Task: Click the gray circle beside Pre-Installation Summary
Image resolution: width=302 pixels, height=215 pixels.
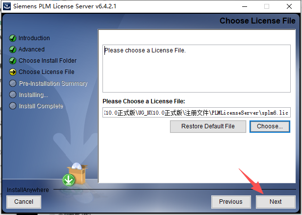Action: [13, 83]
